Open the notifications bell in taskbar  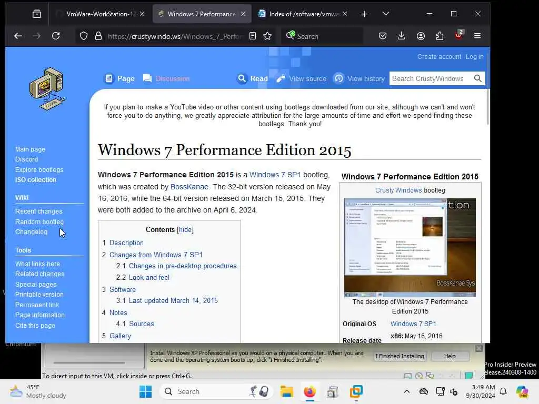(503, 391)
